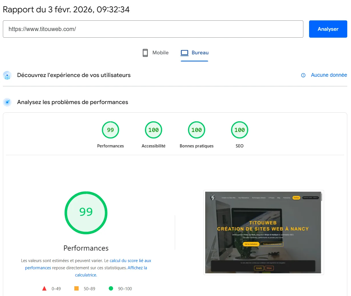Select the 100 SEO score gauge
The height and width of the screenshot is (296, 351).
pos(239,130)
